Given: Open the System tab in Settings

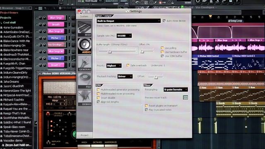Looking at the screenshot, I should [84, 17].
